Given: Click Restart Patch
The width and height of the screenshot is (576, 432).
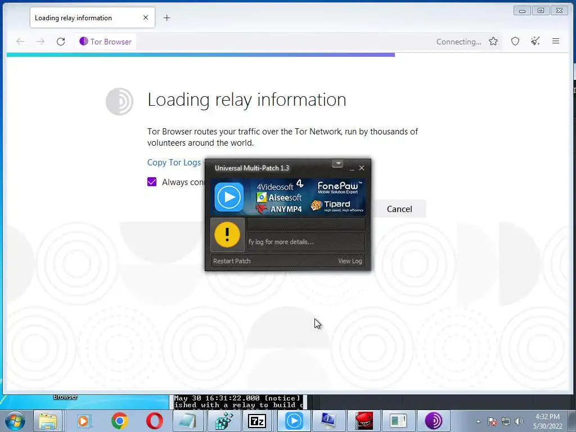Looking at the screenshot, I should [232, 261].
